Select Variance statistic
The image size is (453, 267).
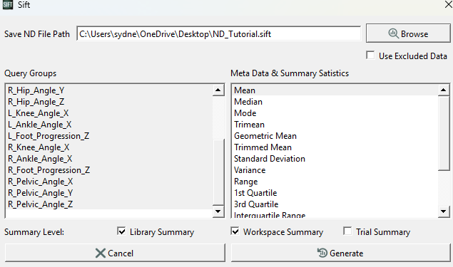point(335,170)
